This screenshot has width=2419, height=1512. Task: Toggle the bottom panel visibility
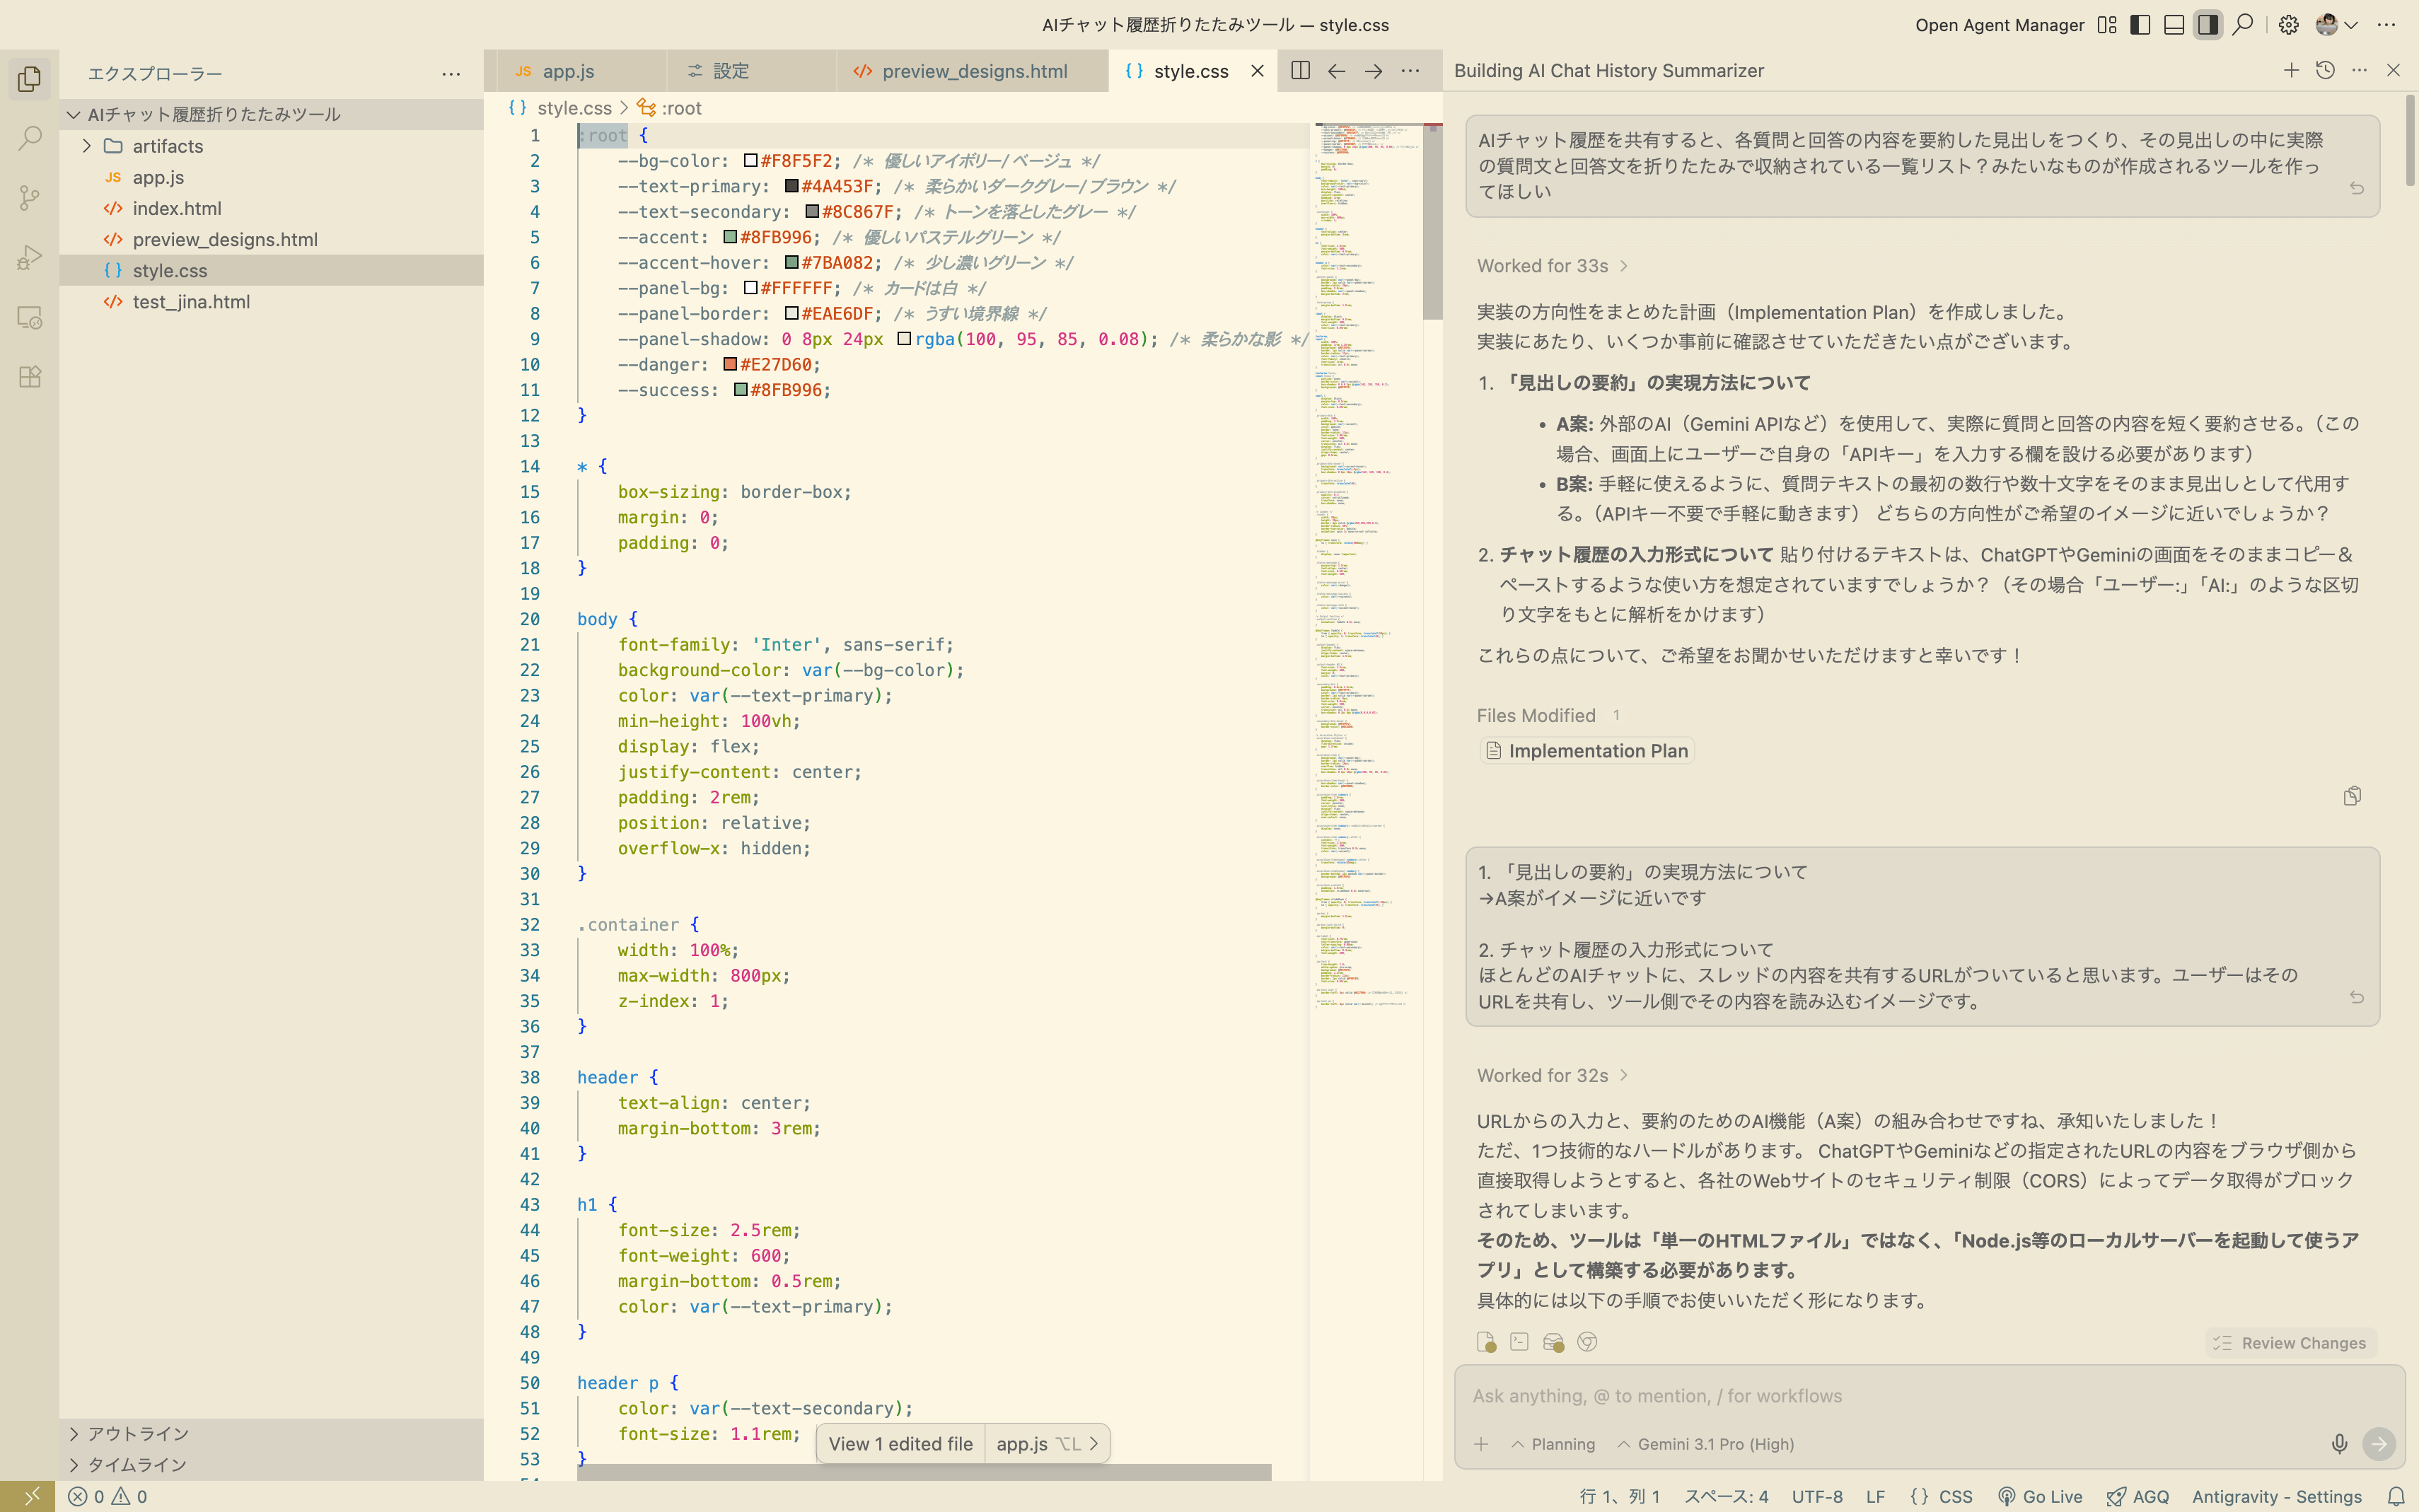point(2173,24)
